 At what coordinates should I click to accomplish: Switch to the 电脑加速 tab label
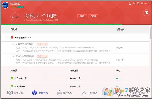(x=92, y=93)
